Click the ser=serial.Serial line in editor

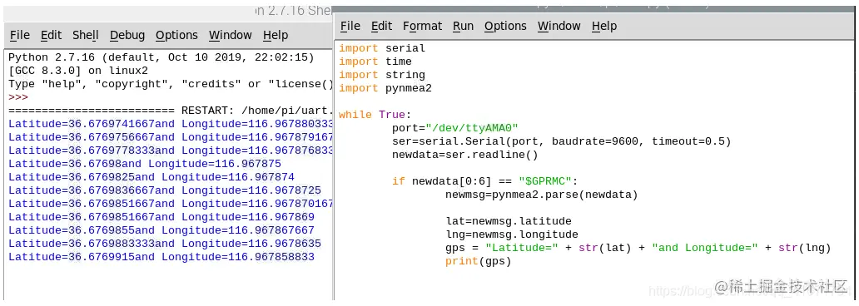[x=562, y=141]
